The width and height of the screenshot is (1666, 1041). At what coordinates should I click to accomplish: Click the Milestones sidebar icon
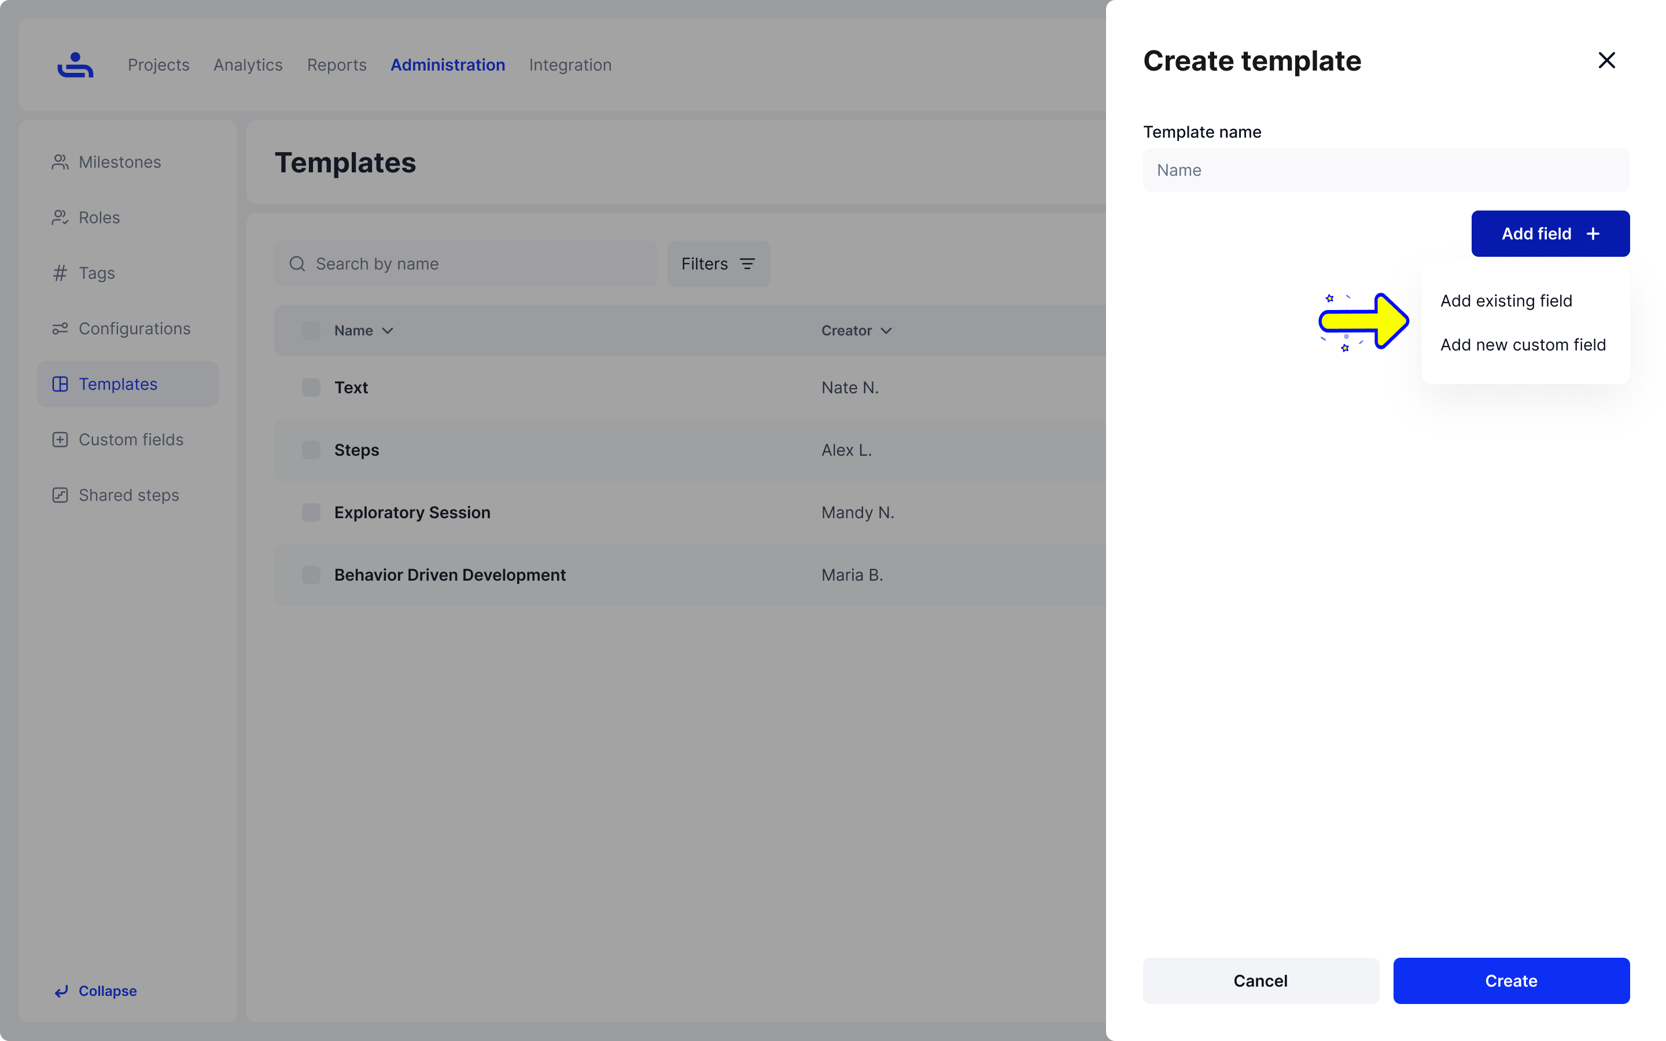pos(60,162)
